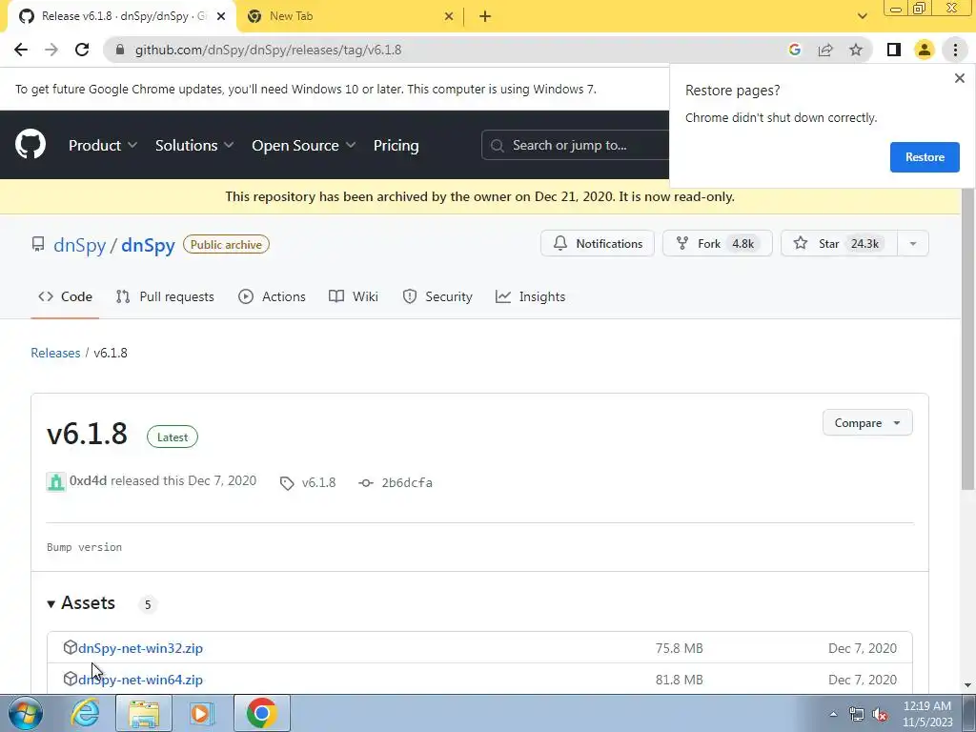Focus the GitHub search box
Screen dimensions: 976x732
point(576,145)
